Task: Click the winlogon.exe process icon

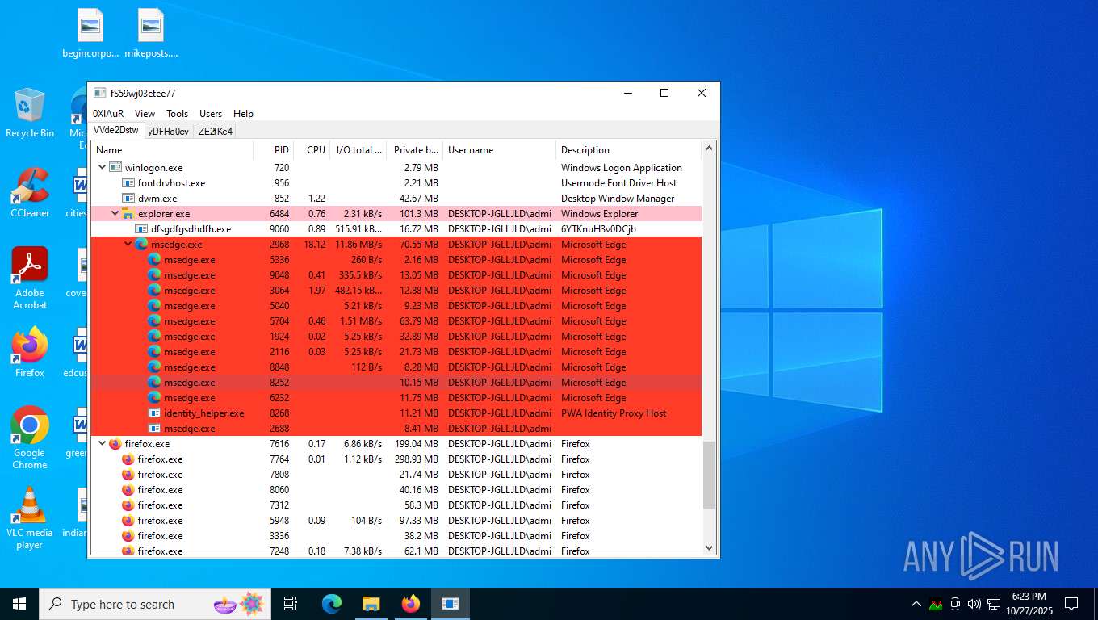Action: coord(115,168)
